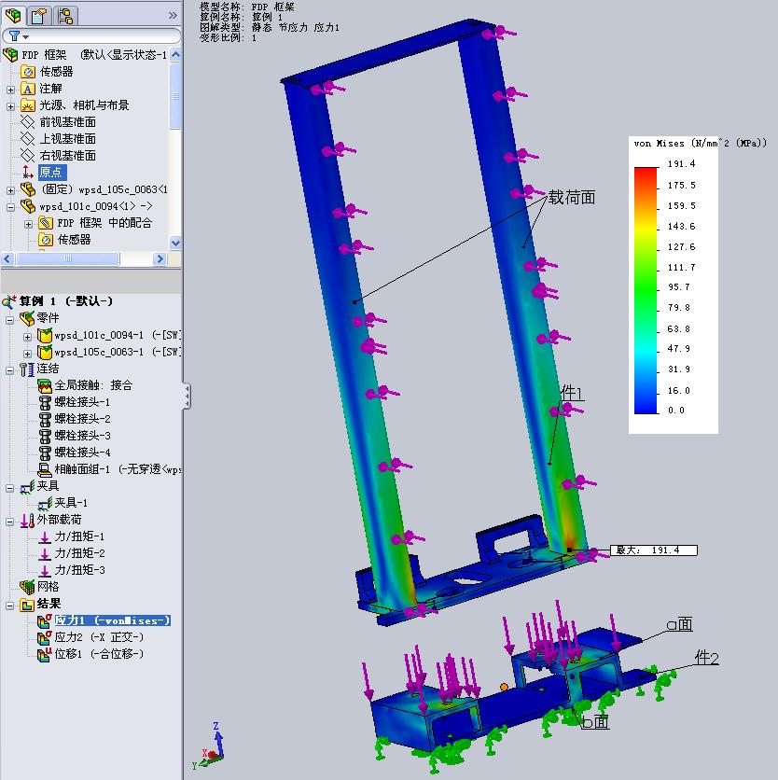Select 力/扭矩-3 force load icon
The height and width of the screenshot is (780, 778).
[x=45, y=571]
